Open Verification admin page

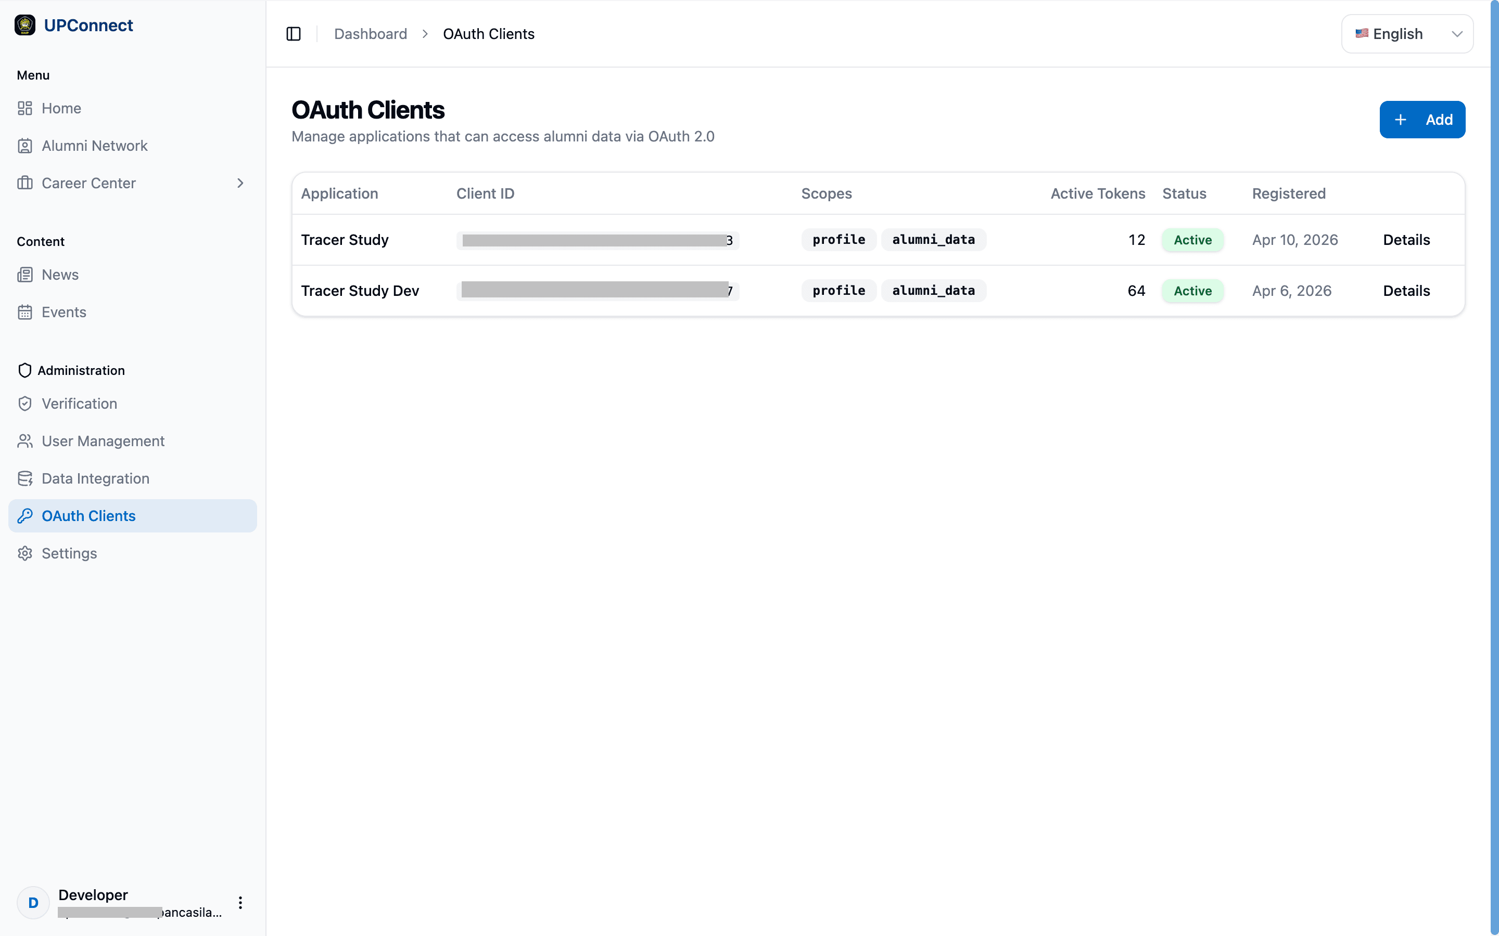click(133, 404)
